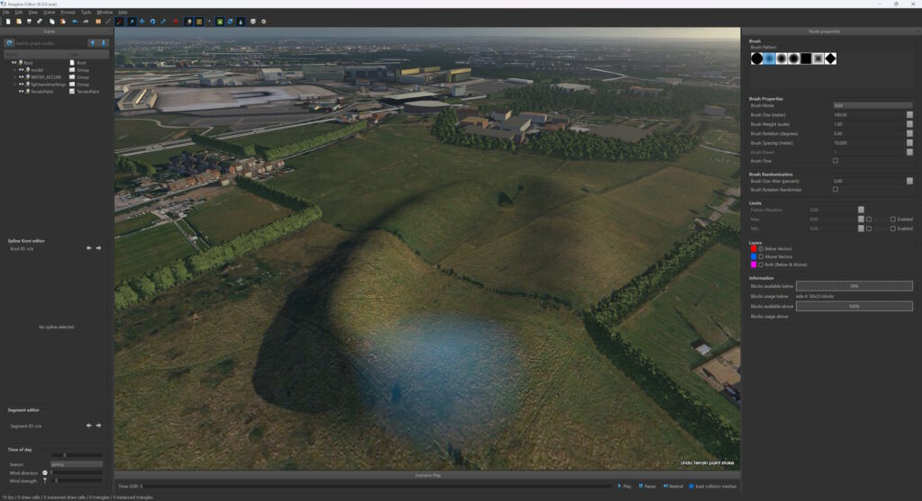922x501 pixels.
Task: Select the blue rotate tool icon
Action: 152,22
